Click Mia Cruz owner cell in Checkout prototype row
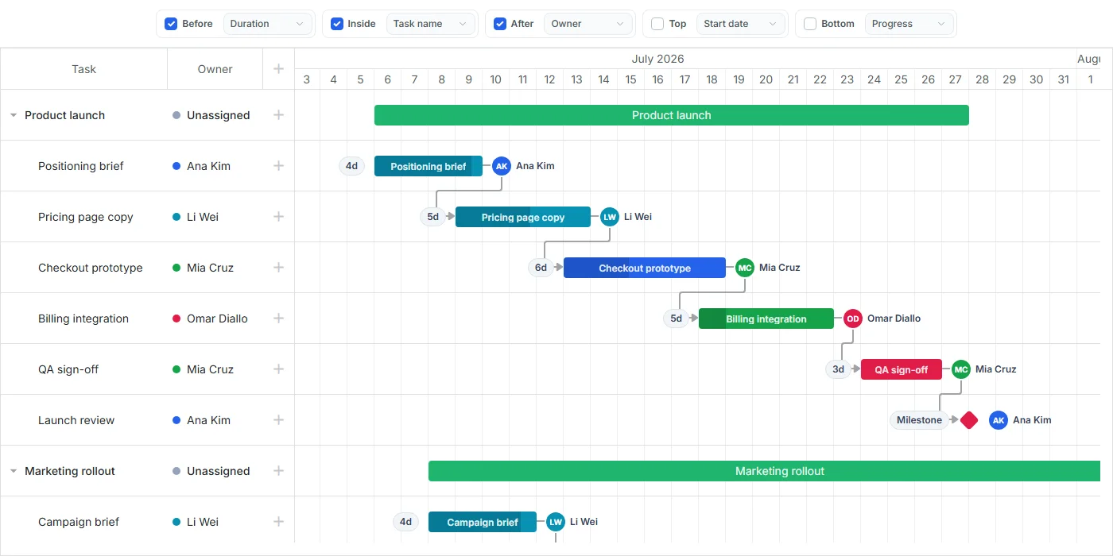The height and width of the screenshot is (556, 1113). (215, 268)
